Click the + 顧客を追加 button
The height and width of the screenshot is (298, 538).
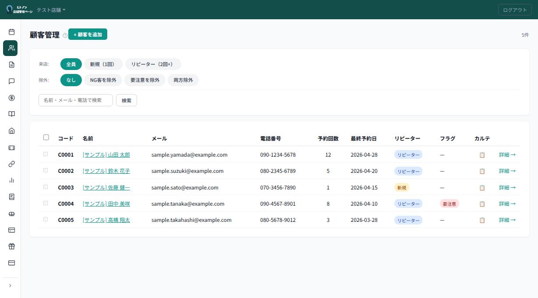point(88,34)
